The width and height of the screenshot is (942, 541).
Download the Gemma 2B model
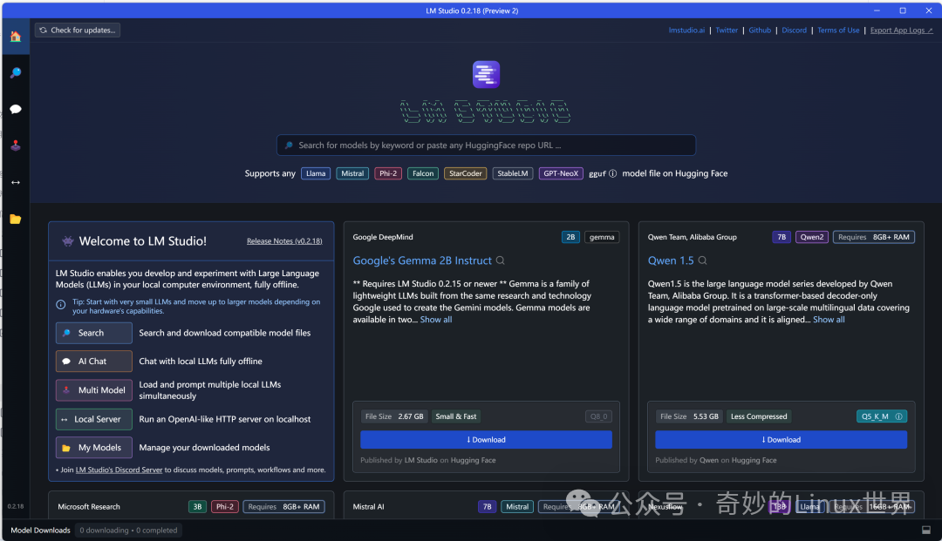486,440
